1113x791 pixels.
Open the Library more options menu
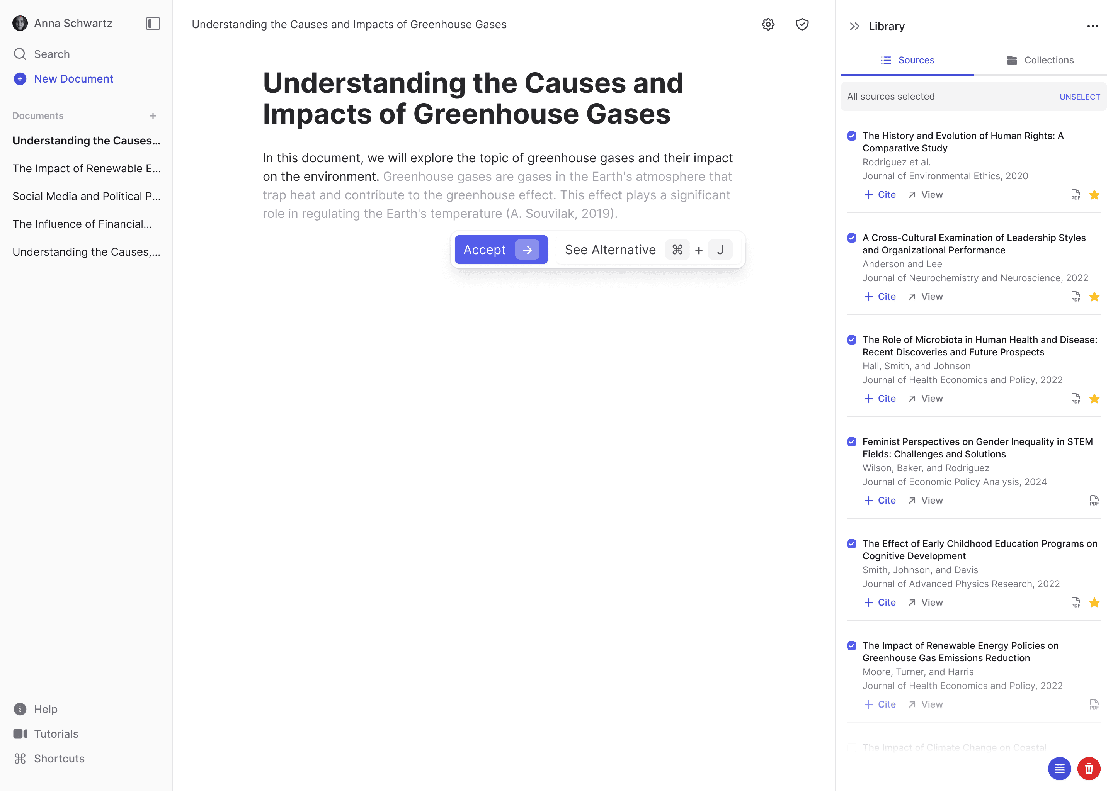[x=1092, y=26]
